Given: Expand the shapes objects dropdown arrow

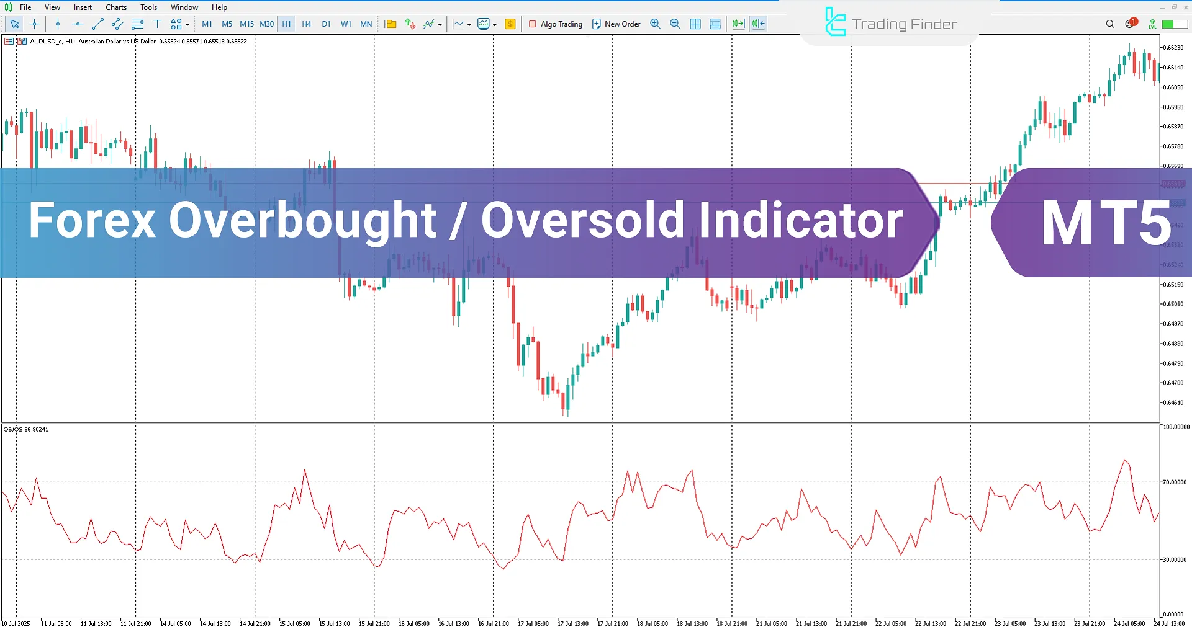Looking at the screenshot, I should point(187,25).
